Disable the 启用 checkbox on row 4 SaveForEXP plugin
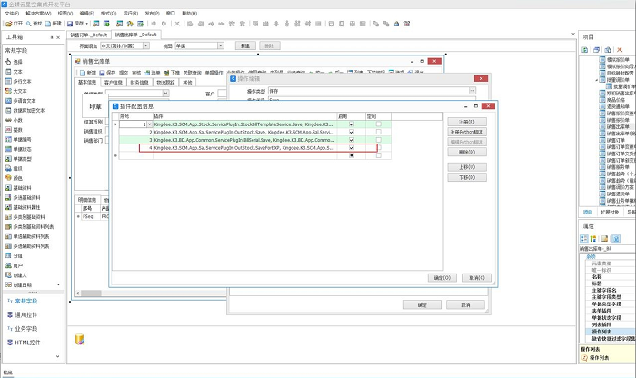 pos(352,148)
